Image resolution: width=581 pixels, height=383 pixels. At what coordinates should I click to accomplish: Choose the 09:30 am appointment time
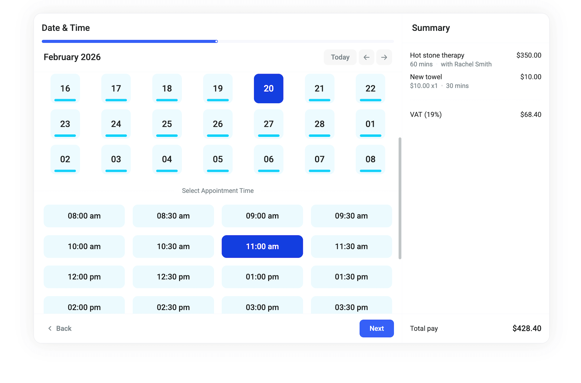point(351,216)
